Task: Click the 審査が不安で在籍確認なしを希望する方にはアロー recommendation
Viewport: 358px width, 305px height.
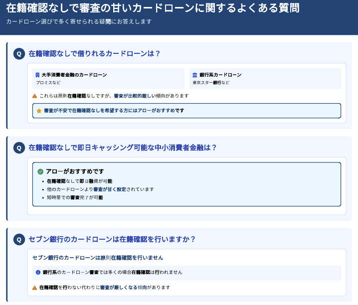Action: pyautogui.click(x=186, y=111)
